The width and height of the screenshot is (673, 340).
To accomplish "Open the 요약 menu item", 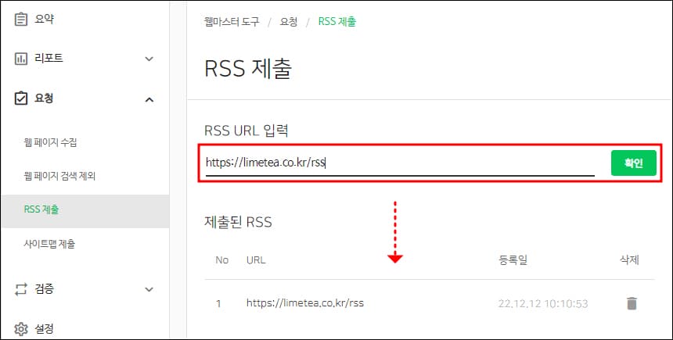I will [x=44, y=20].
